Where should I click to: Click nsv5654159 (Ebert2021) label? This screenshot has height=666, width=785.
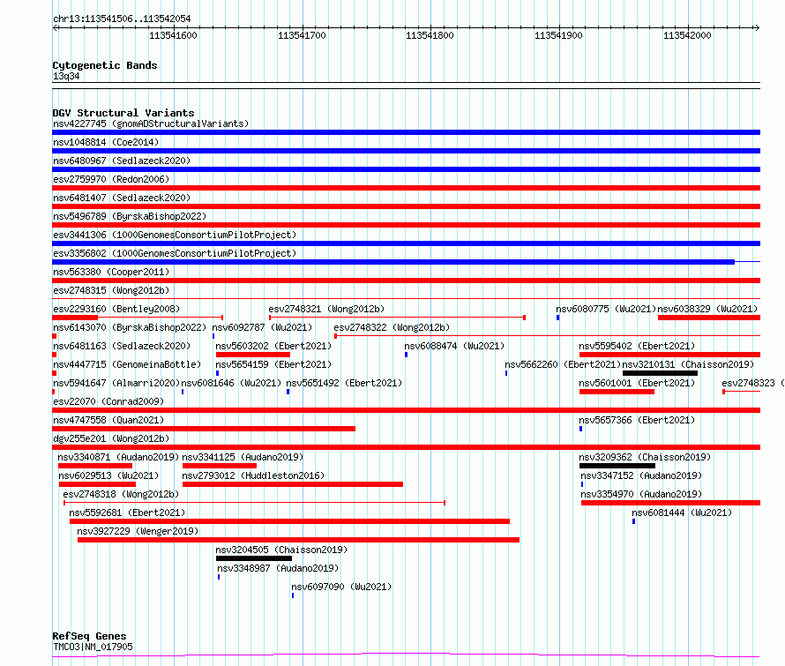273,364
